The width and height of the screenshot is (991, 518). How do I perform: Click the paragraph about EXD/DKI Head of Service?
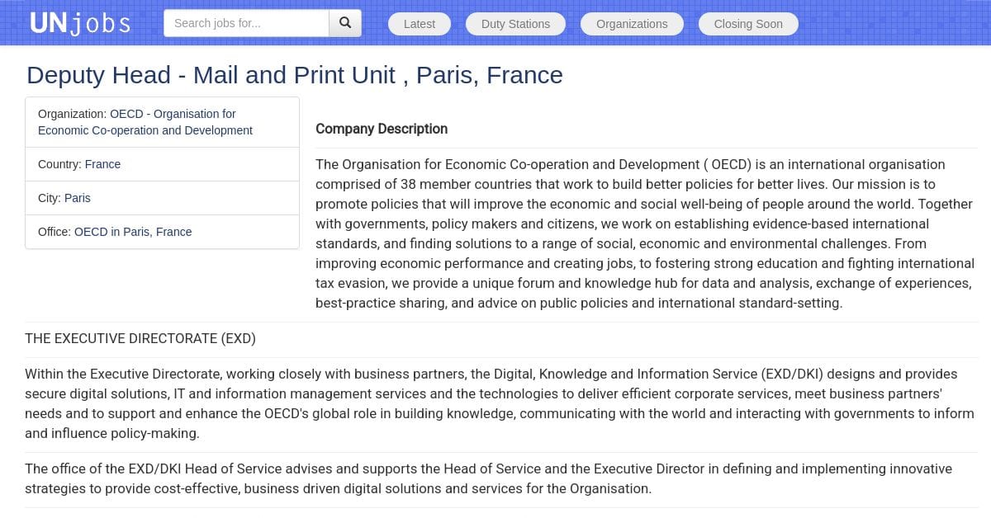[x=488, y=478]
